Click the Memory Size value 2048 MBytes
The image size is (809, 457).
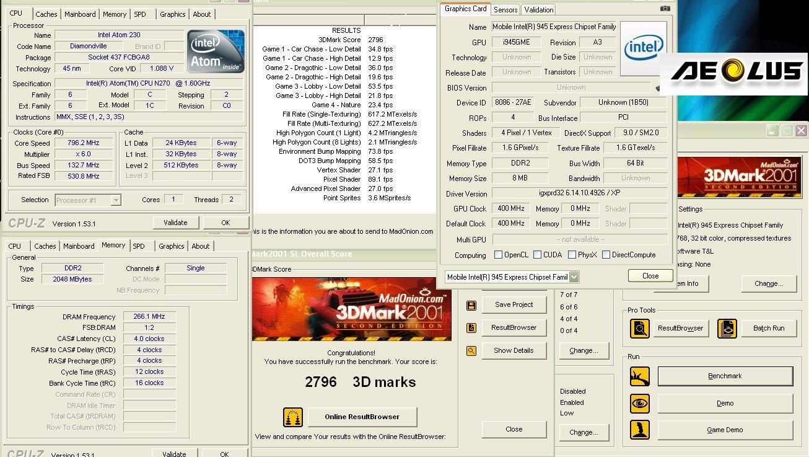[72, 280]
